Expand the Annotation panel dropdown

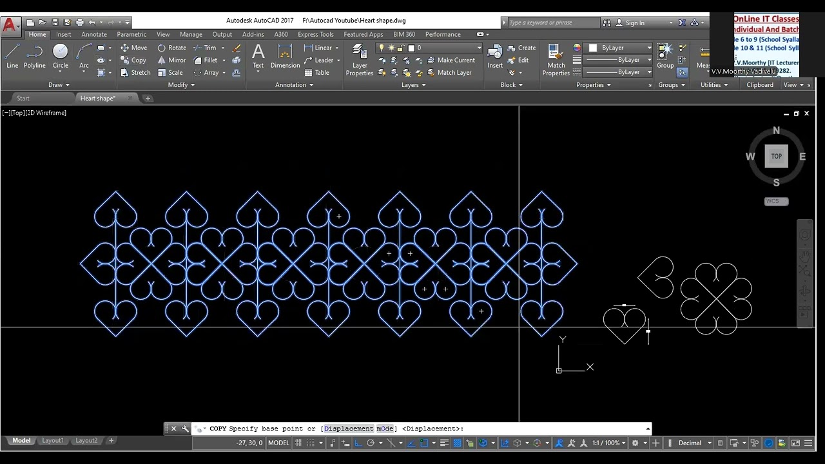point(294,85)
